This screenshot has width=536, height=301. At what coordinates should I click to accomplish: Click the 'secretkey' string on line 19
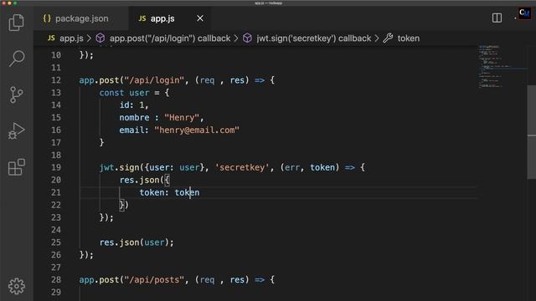(242, 167)
